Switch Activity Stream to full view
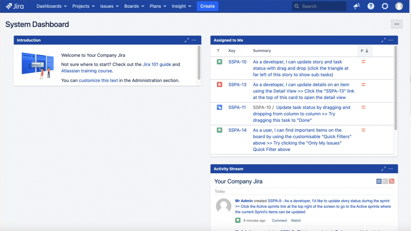The width and height of the screenshot is (411, 231). 379,181
